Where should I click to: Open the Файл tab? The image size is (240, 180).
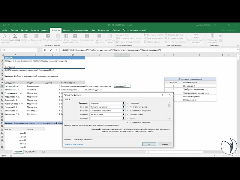point(4,30)
